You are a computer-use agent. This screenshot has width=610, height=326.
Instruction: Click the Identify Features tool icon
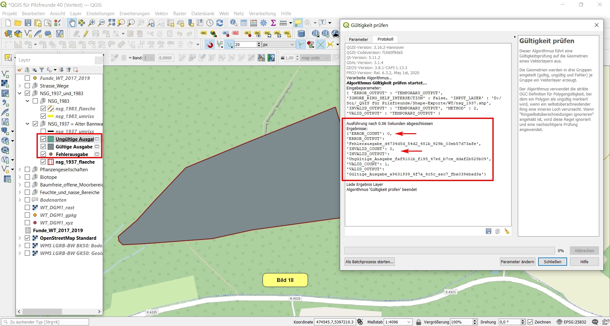[234, 23]
